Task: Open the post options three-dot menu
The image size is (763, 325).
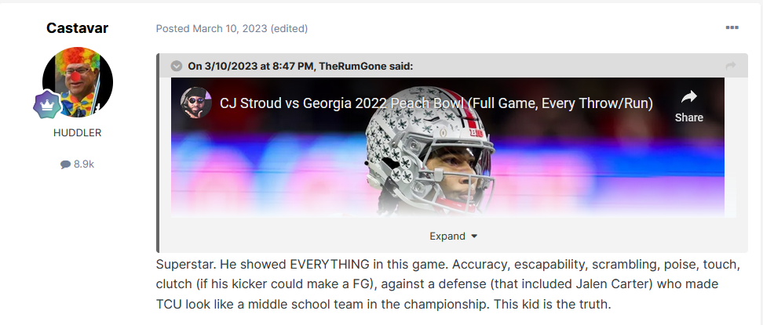Action: click(732, 28)
